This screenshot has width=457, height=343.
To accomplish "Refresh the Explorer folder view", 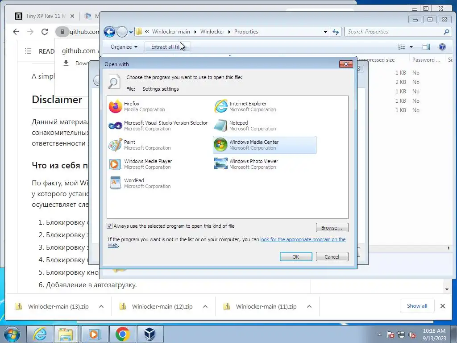I will coord(336,32).
